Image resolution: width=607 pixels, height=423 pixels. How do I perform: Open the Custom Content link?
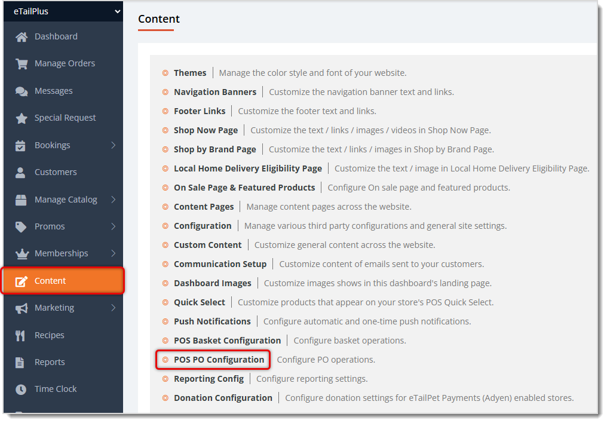coord(207,245)
